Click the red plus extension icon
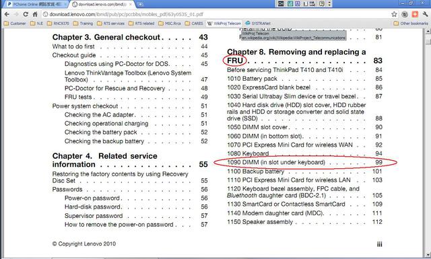The height and width of the screenshot is (259, 431). click(x=415, y=14)
